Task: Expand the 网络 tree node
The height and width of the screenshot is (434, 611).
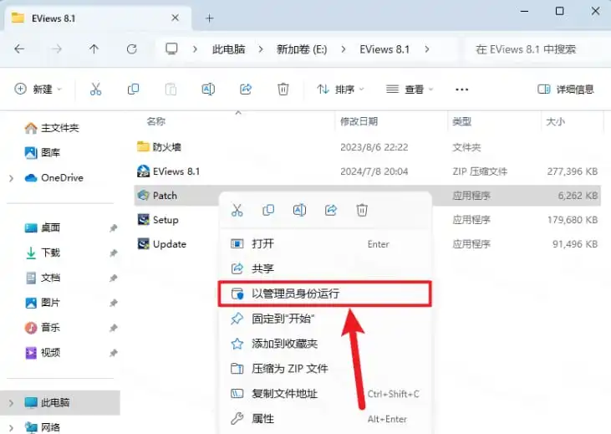Action: pos(12,428)
